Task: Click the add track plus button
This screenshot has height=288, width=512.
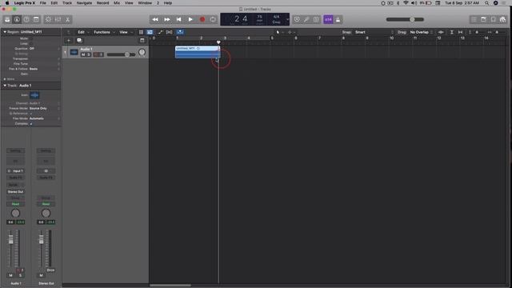Action: [69, 41]
